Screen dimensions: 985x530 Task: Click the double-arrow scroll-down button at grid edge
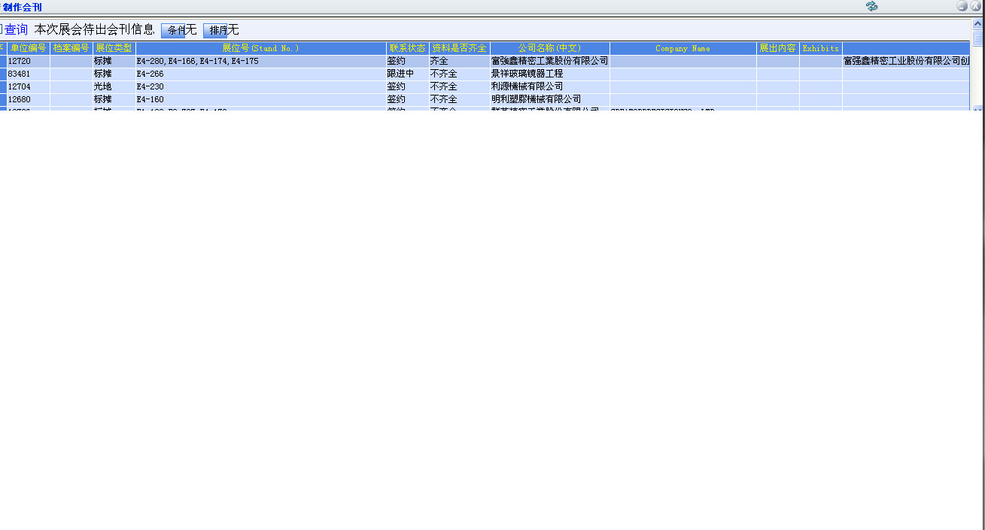pyautogui.click(x=978, y=110)
